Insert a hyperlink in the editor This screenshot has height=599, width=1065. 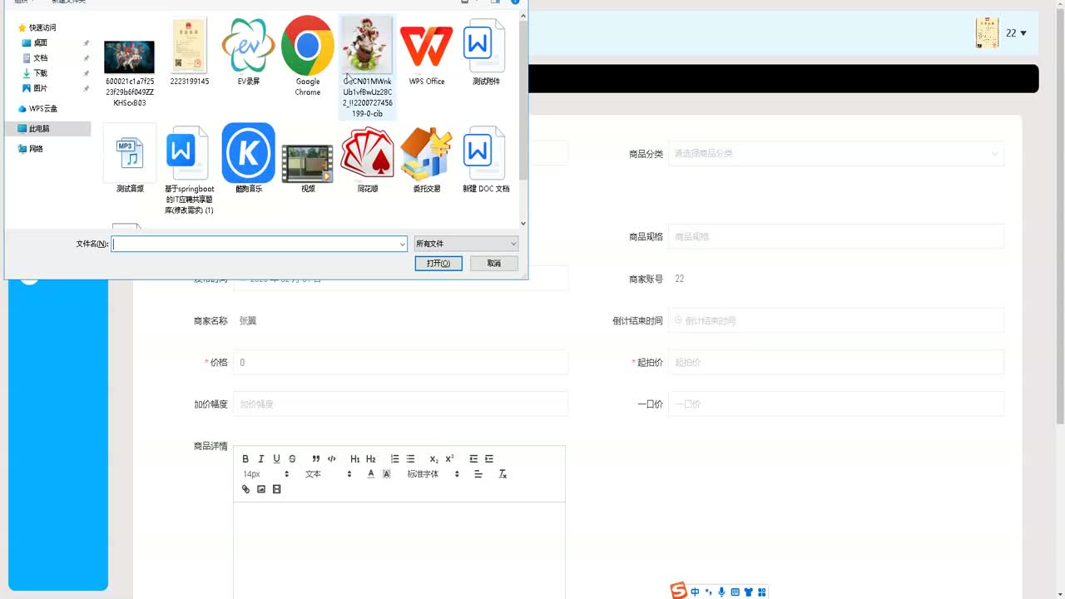tap(245, 489)
